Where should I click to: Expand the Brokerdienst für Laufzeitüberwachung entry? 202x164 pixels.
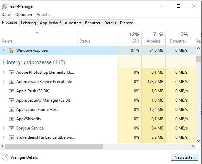coord(4,137)
